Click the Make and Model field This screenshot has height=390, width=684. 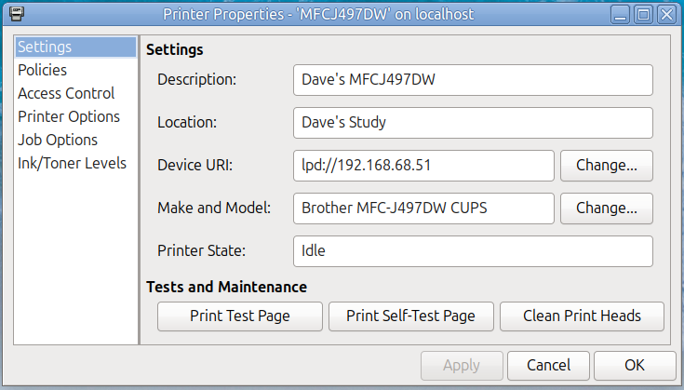click(x=423, y=208)
